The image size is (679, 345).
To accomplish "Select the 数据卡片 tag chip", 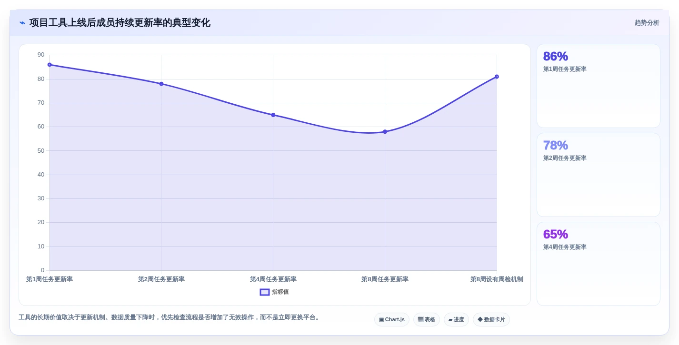I will [491, 320].
